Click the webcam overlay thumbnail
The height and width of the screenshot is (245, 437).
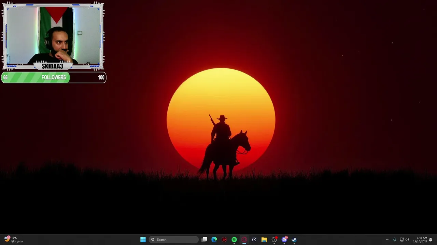[53, 36]
